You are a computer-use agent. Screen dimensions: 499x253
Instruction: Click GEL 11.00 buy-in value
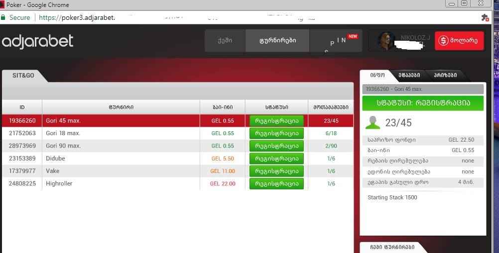[x=223, y=171]
